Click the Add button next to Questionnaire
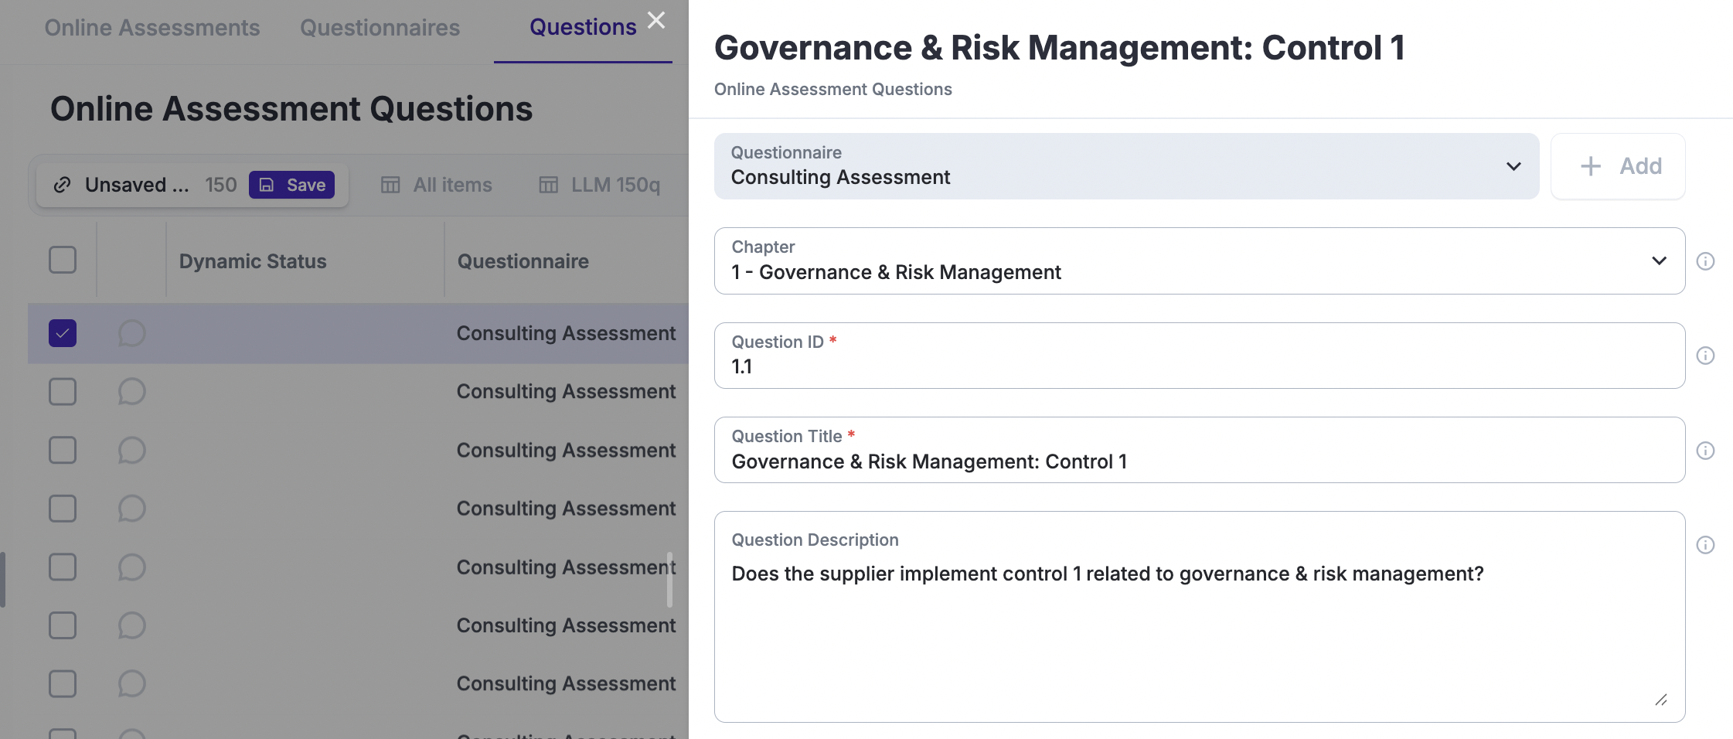This screenshot has height=739, width=1733. [x=1618, y=166]
